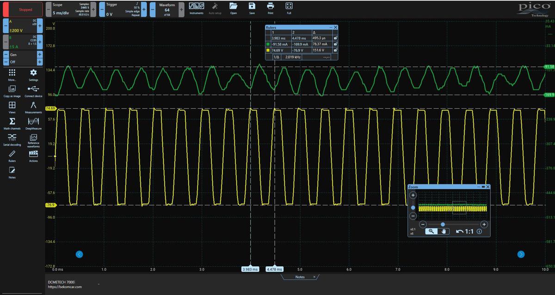
Task: Open the bekomcar.com link in notes
Action: [65, 287]
